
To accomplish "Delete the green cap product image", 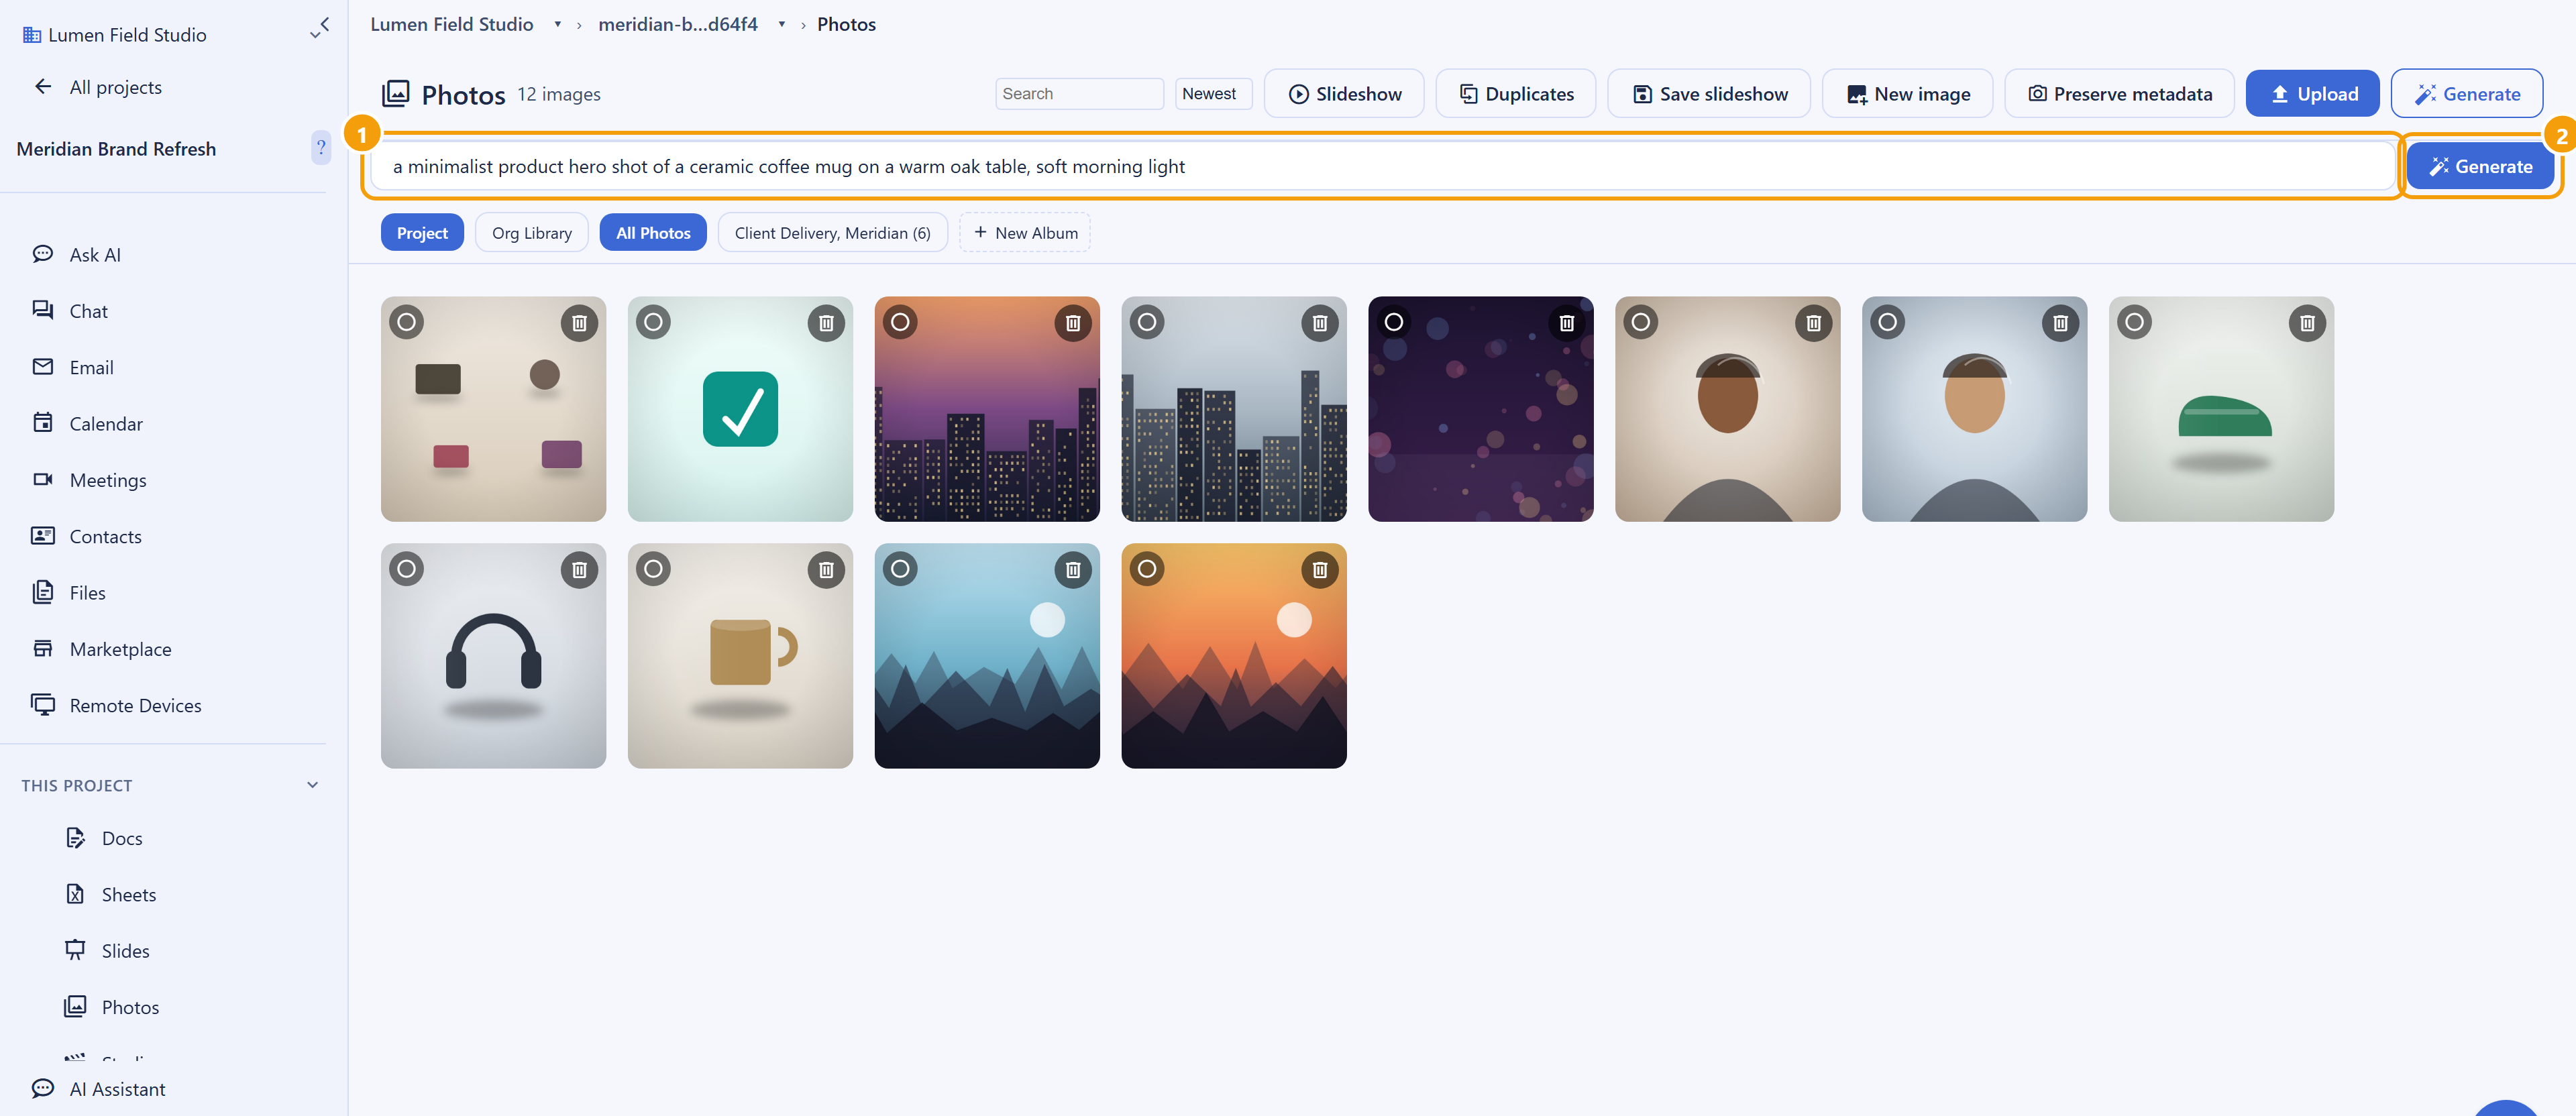I will coord(2308,323).
